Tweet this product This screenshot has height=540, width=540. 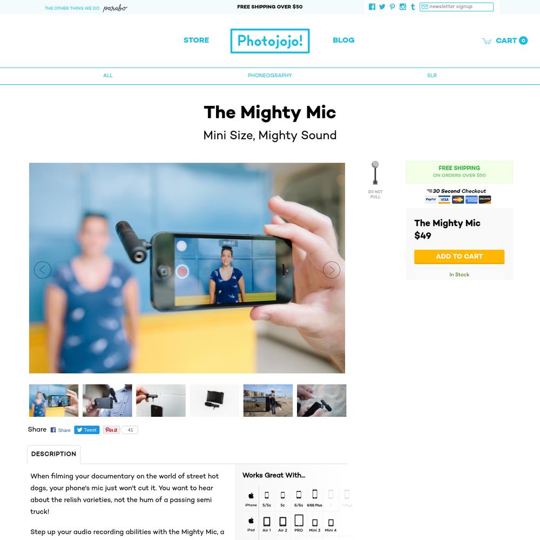[87, 430]
